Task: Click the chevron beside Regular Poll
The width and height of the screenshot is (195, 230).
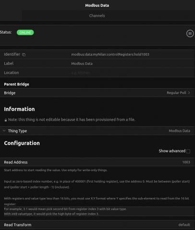Action: point(189,92)
